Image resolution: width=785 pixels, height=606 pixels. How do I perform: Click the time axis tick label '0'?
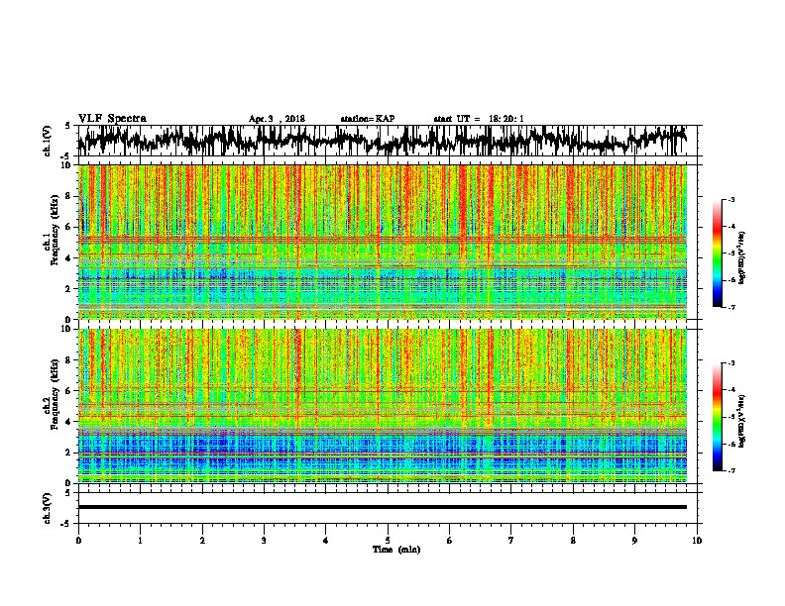(x=78, y=541)
